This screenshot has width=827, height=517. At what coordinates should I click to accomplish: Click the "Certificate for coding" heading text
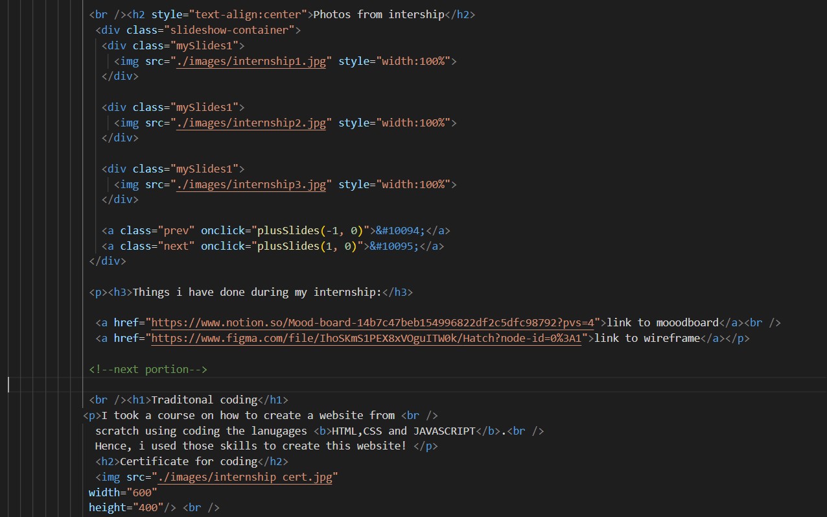point(189,461)
